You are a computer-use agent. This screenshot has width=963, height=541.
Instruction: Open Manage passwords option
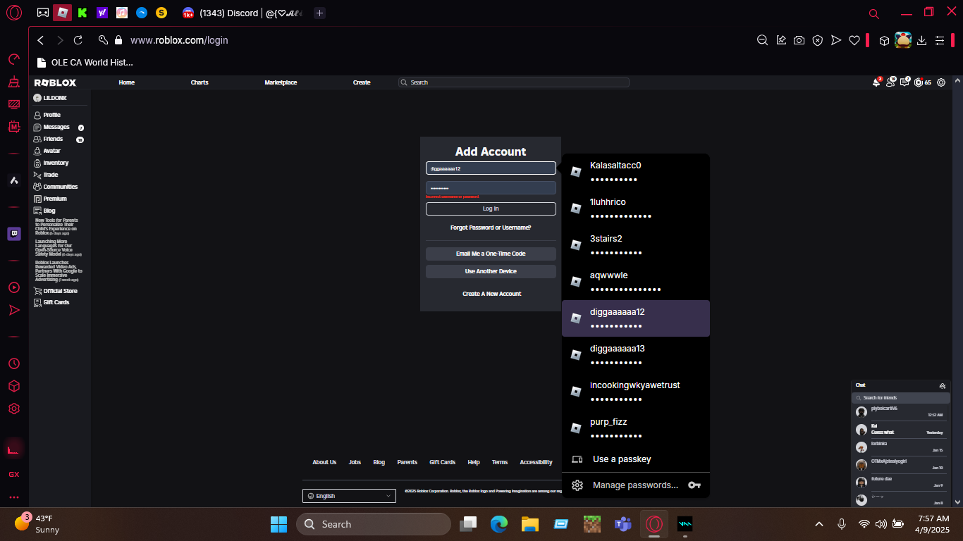click(x=636, y=485)
